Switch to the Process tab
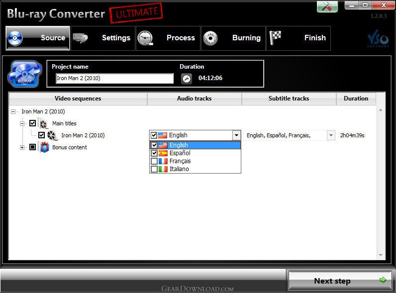This screenshot has height=293, width=396. point(168,38)
